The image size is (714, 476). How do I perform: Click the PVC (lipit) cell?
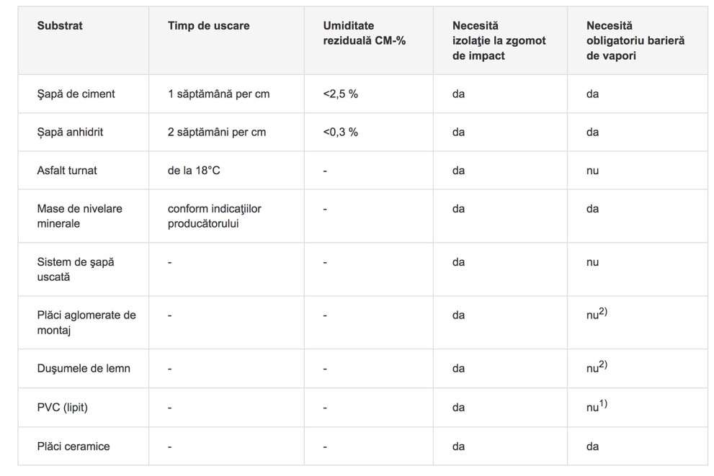coord(62,408)
